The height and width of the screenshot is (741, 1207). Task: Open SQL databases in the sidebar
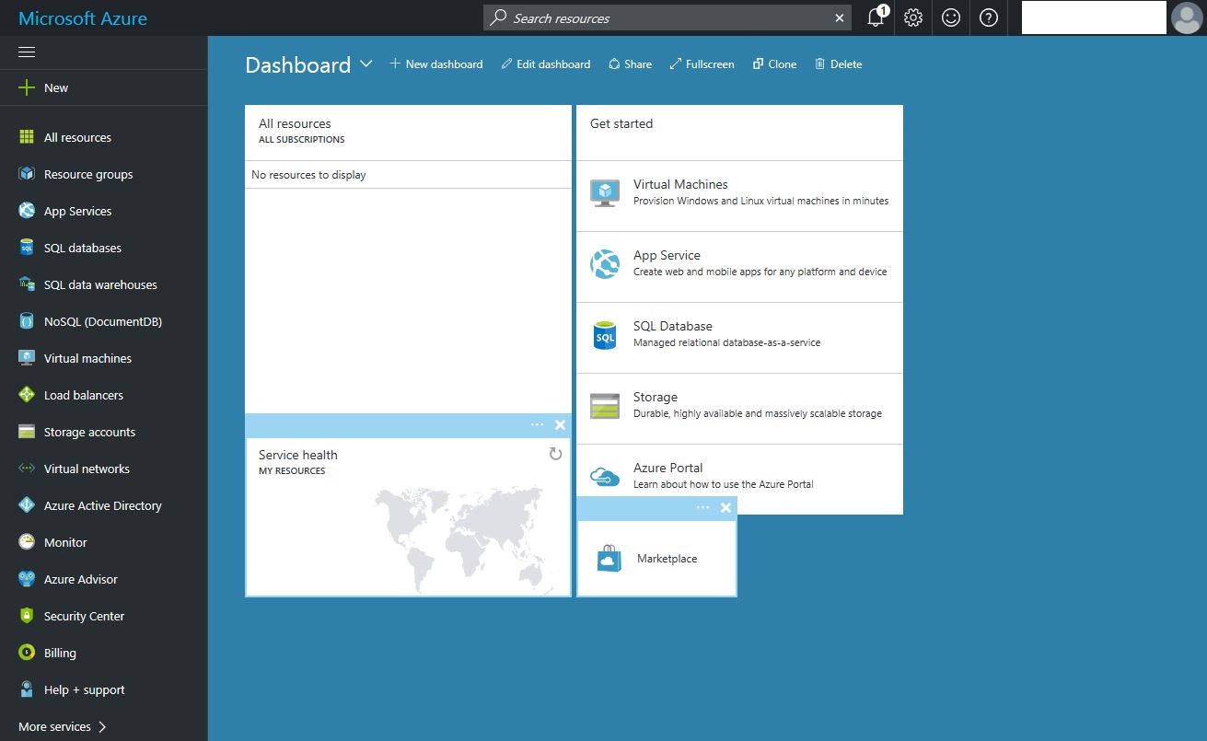(x=82, y=248)
